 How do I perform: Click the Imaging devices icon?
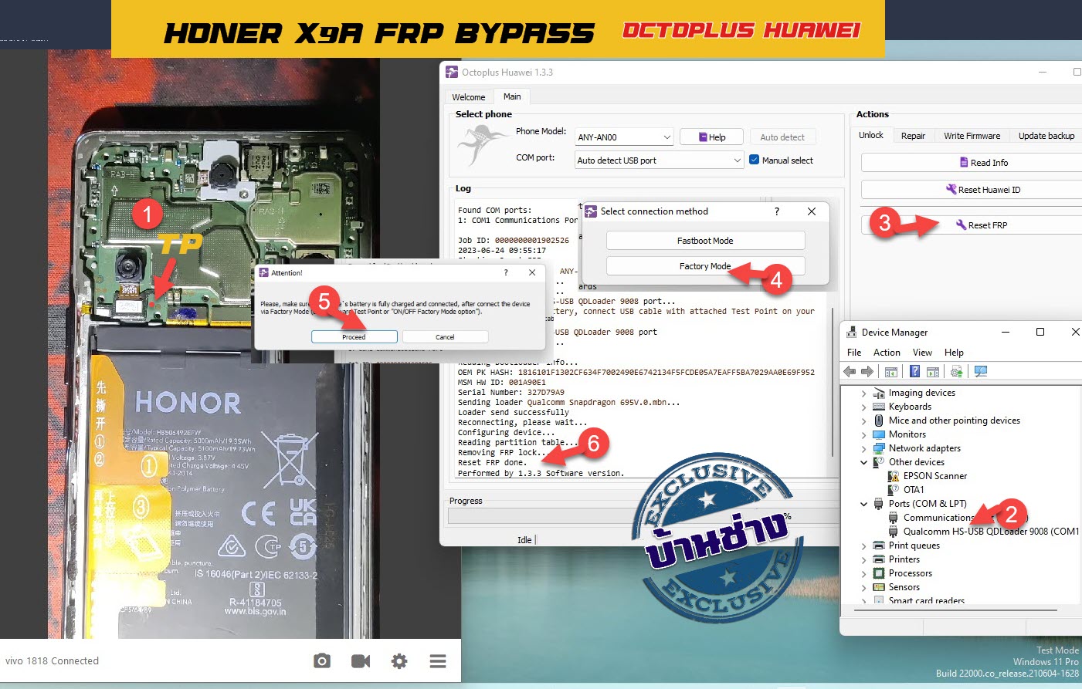(879, 393)
